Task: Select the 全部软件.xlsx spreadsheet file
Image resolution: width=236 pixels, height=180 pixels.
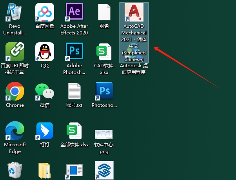Action: [74, 131]
